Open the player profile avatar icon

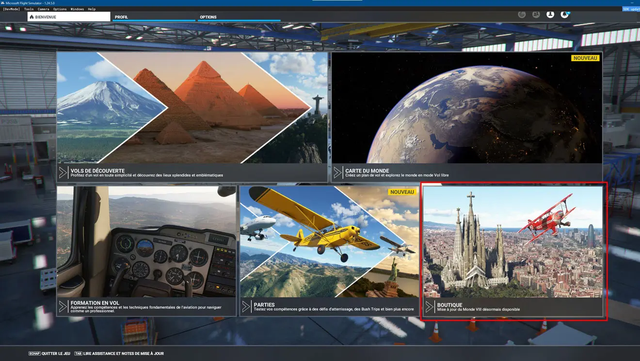pyautogui.click(x=550, y=15)
